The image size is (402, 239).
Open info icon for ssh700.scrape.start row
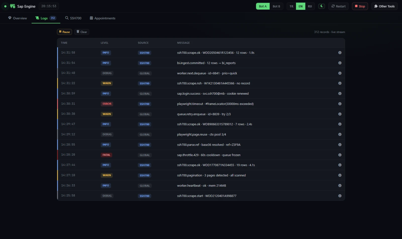tap(340, 196)
